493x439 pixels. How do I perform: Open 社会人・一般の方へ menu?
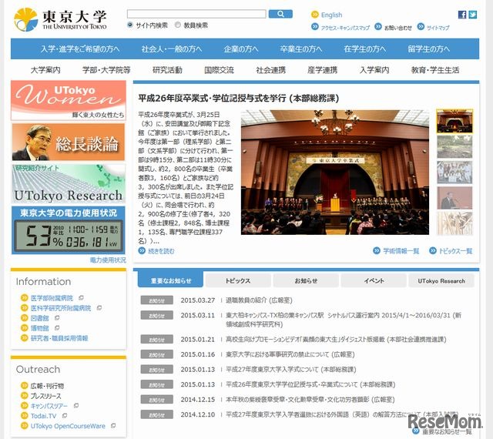coord(171,49)
